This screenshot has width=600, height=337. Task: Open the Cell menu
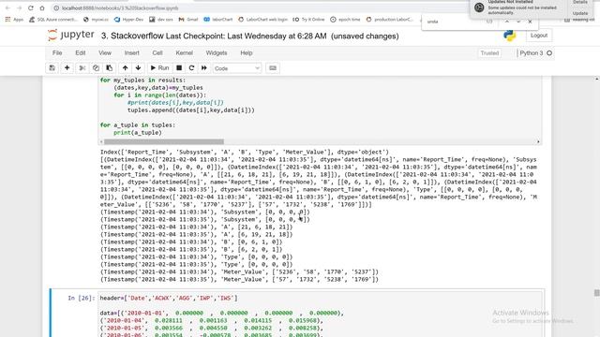[157, 53]
